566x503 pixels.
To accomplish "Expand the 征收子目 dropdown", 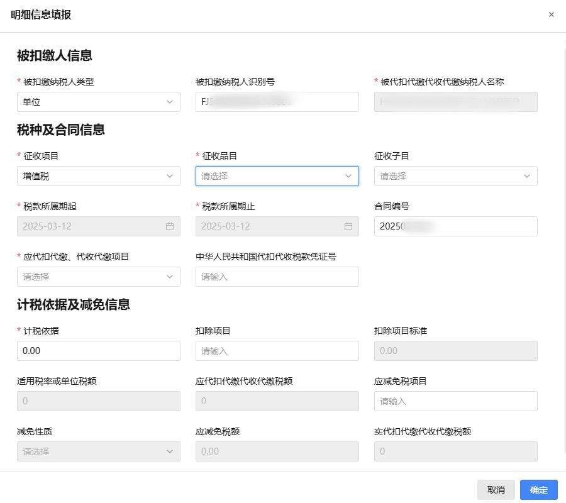I will pos(455,176).
